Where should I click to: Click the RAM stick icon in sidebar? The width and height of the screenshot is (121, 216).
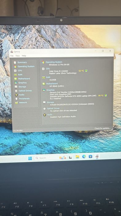coord(15,75)
